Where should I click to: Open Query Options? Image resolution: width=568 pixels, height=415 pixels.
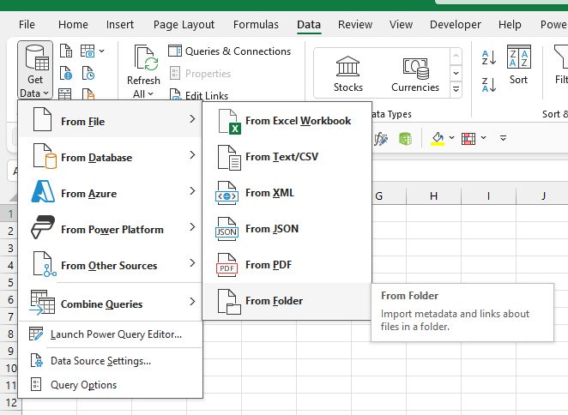click(110, 385)
